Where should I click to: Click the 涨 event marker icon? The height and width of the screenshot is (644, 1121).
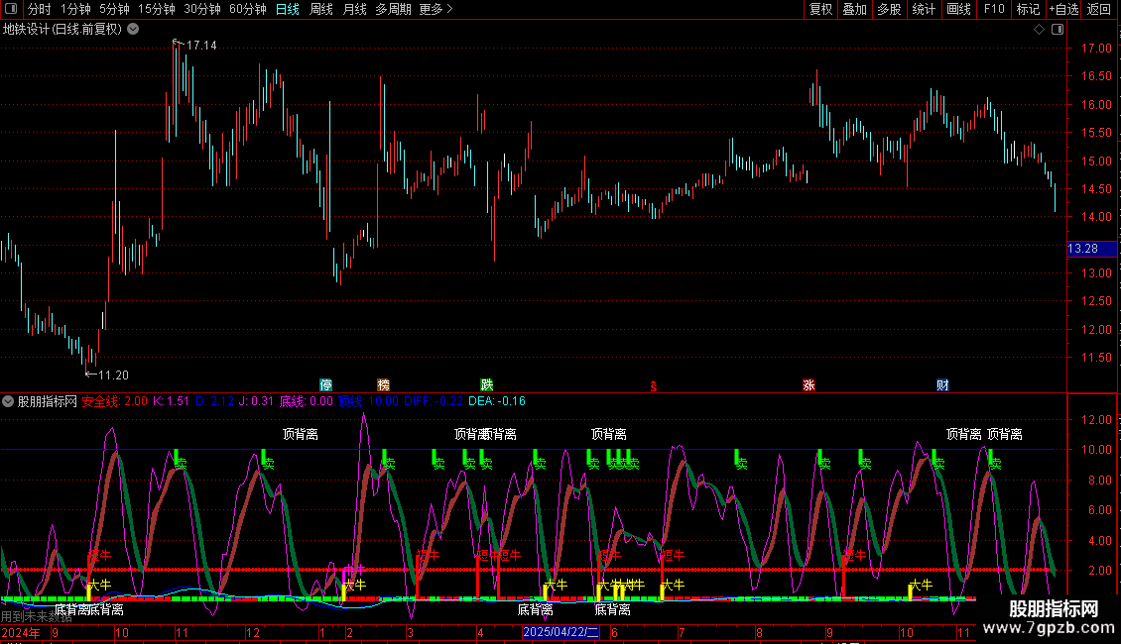(x=809, y=384)
